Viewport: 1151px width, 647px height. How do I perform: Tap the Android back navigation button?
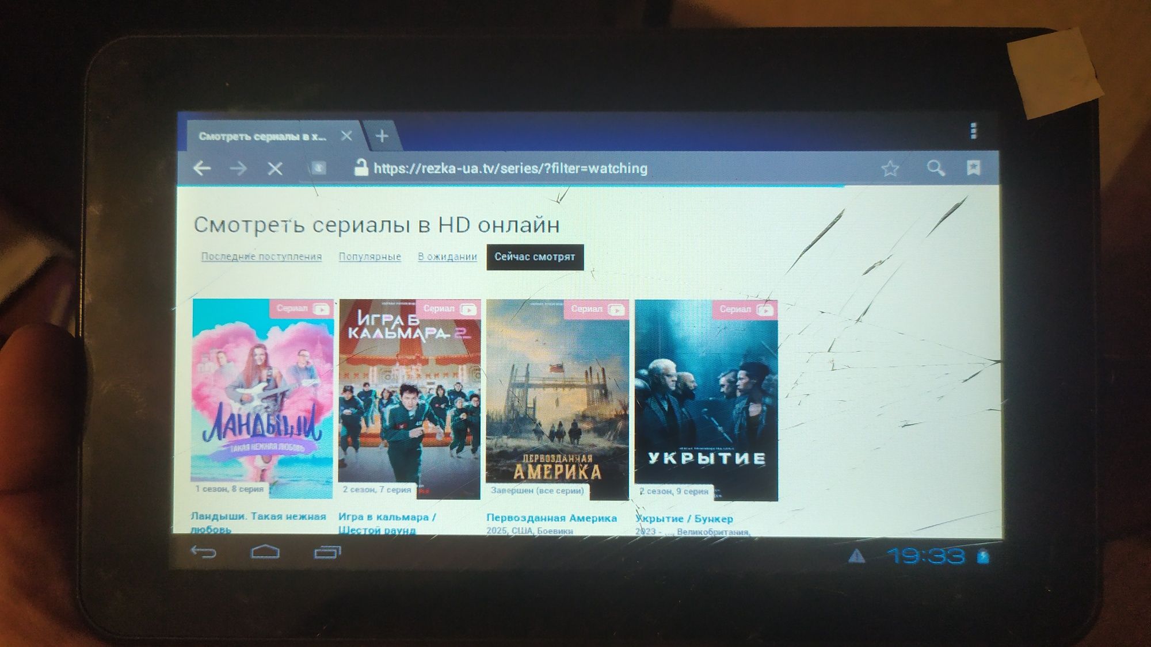pyautogui.click(x=203, y=552)
